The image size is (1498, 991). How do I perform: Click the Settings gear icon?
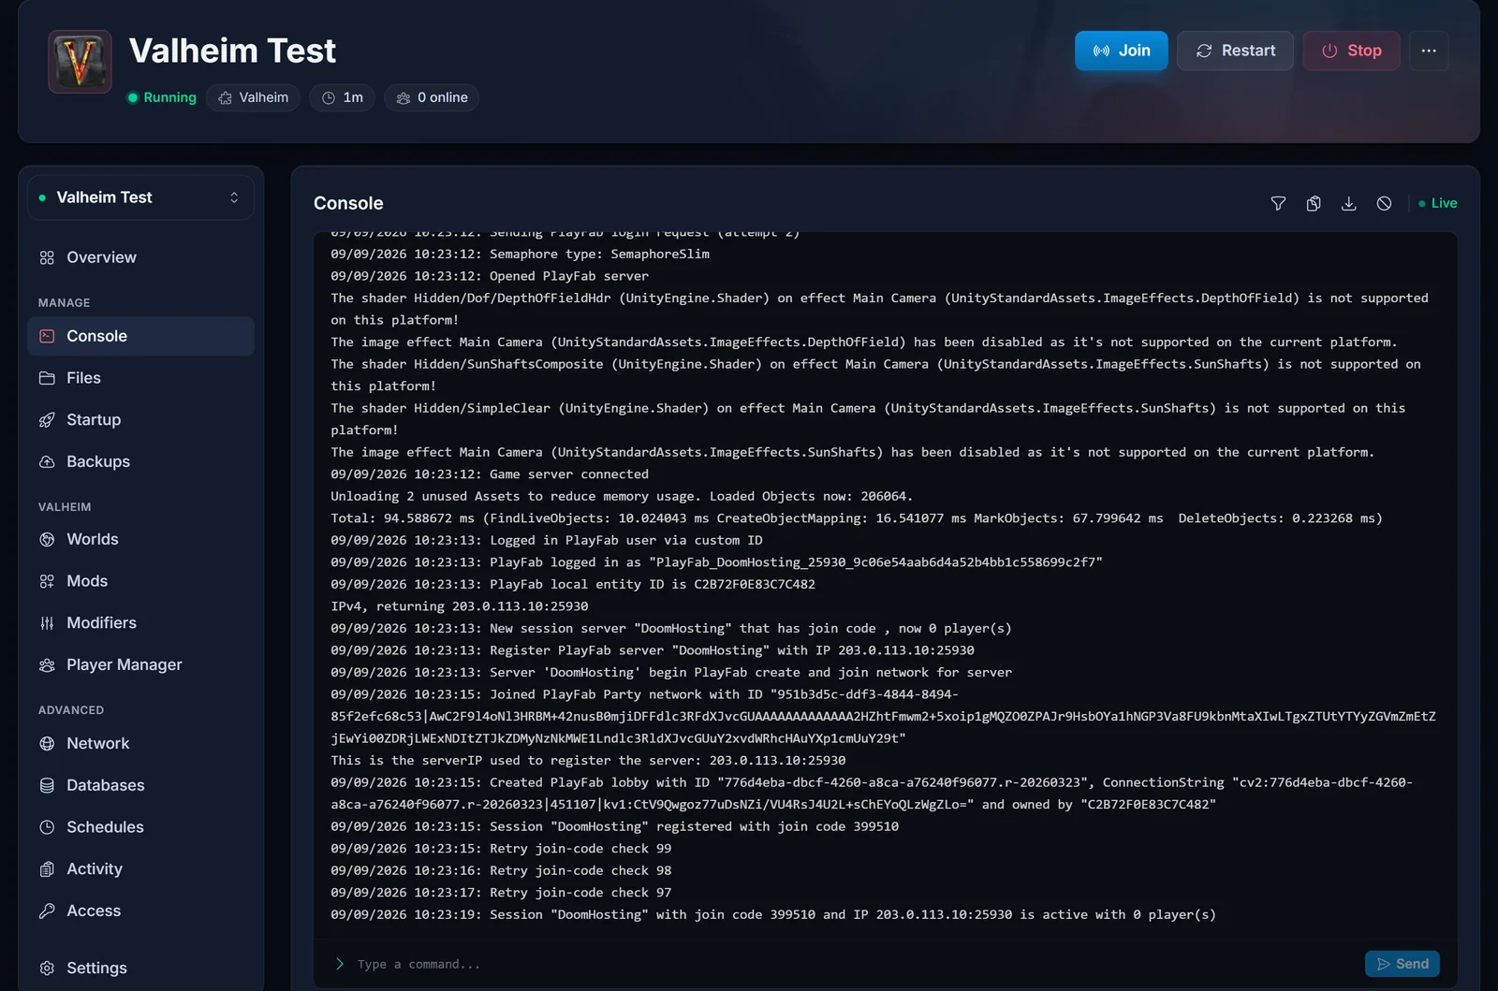pos(47,968)
